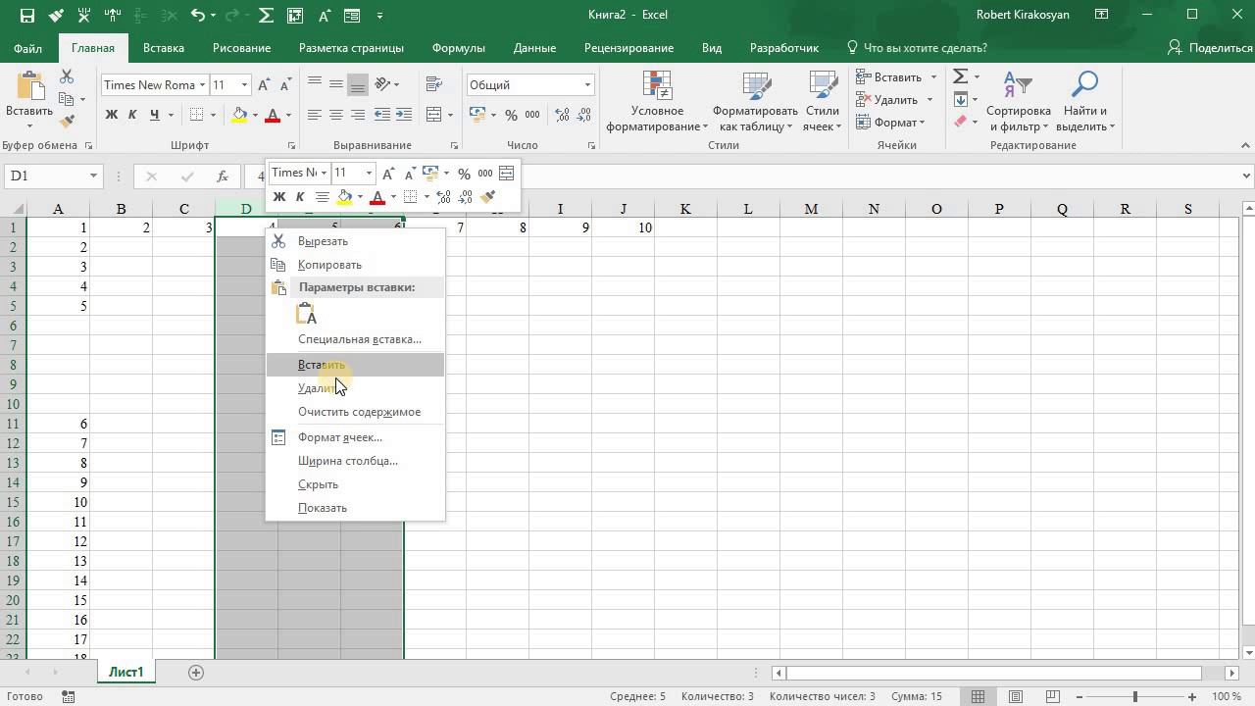Click Удалить in the ribbon Ячейки group
Screen dimensions: 1255x706
pyautogui.click(x=893, y=100)
